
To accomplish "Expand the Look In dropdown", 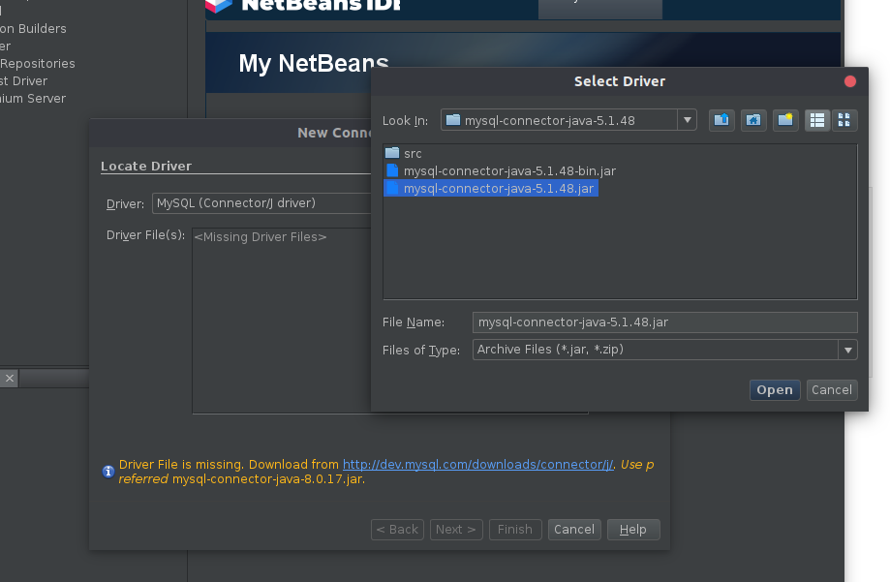I will point(687,120).
